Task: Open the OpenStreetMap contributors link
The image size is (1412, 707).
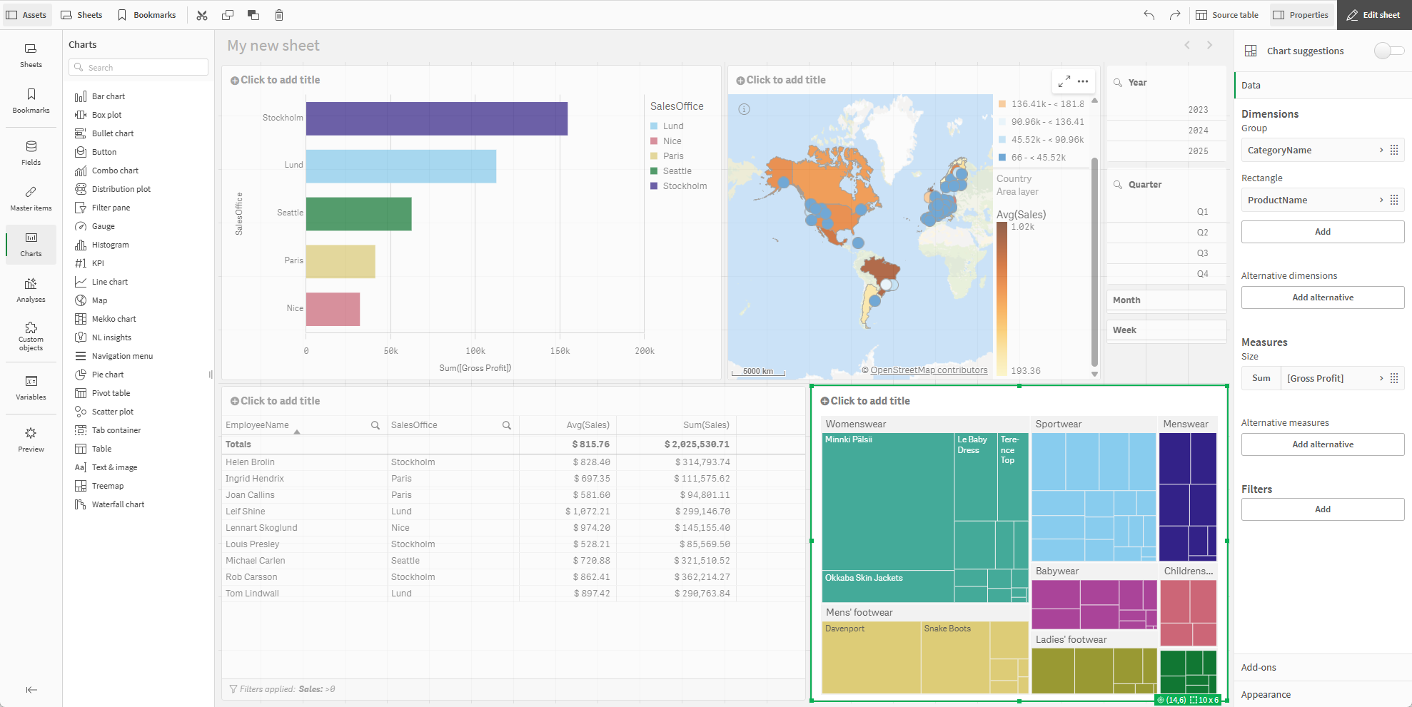Action: click(x=928, y=370)
